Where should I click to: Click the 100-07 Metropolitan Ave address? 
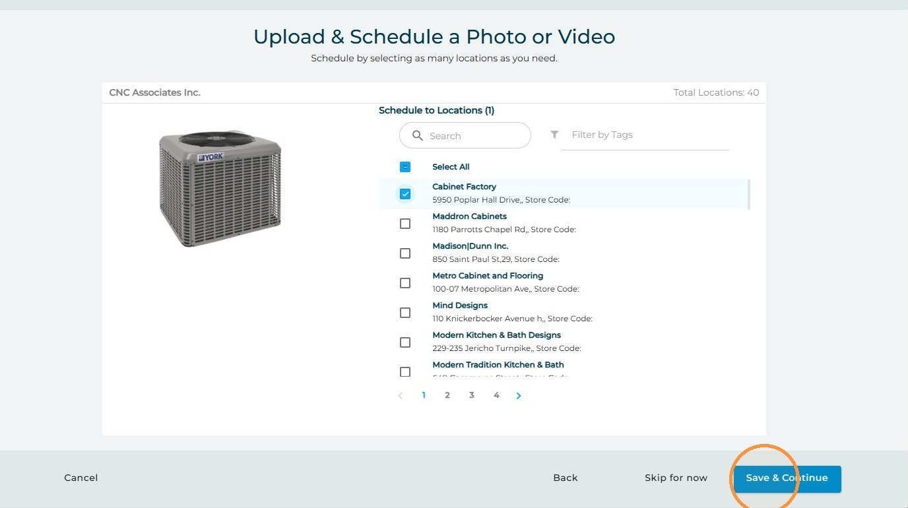(506, 289)
